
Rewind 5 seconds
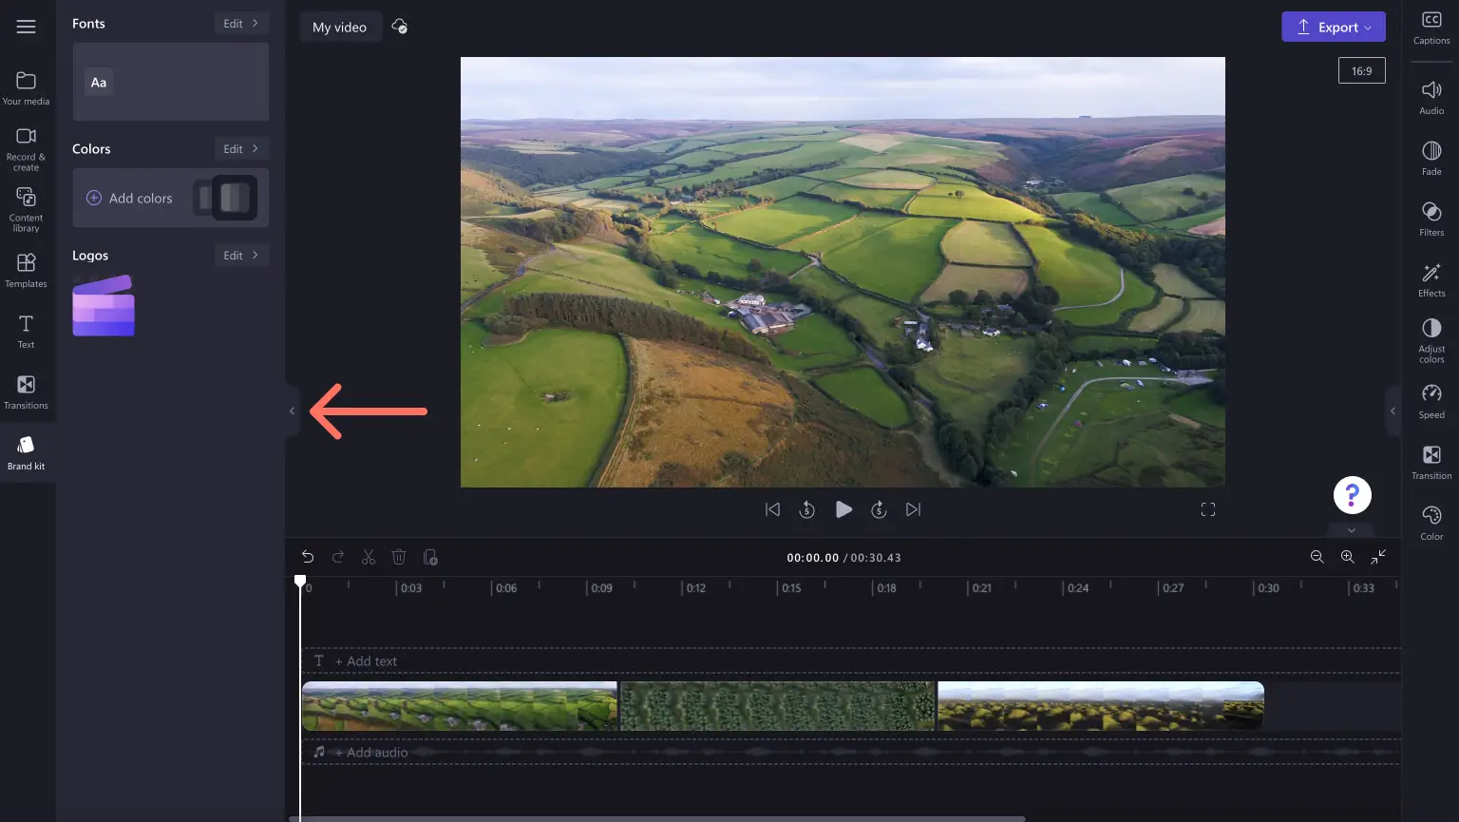click(807, 509)
